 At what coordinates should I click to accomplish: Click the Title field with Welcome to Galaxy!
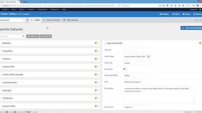tap(137, 82)
